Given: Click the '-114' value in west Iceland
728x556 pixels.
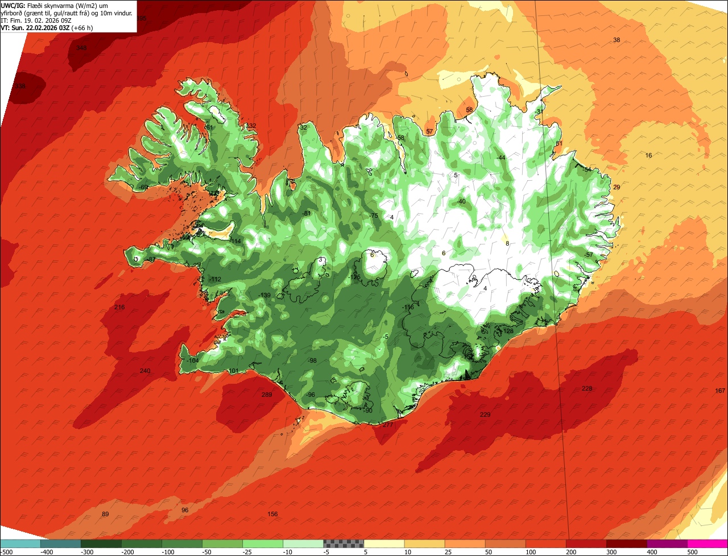Looking at the screenshot, I should point(235,241).
